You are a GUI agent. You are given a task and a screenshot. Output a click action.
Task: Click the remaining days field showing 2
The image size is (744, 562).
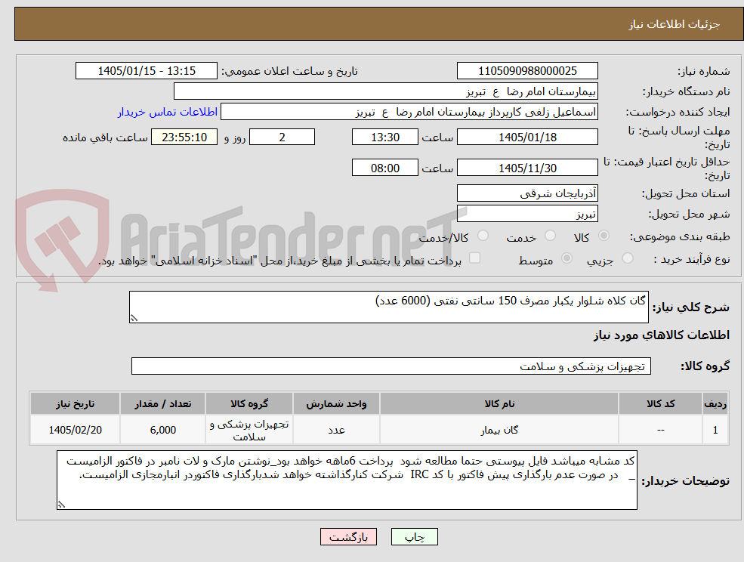point(282,137)
